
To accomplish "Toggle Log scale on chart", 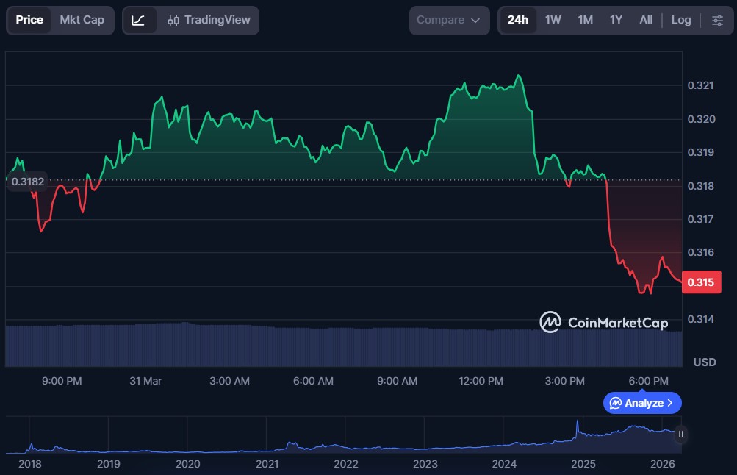I will click(680, 20).
